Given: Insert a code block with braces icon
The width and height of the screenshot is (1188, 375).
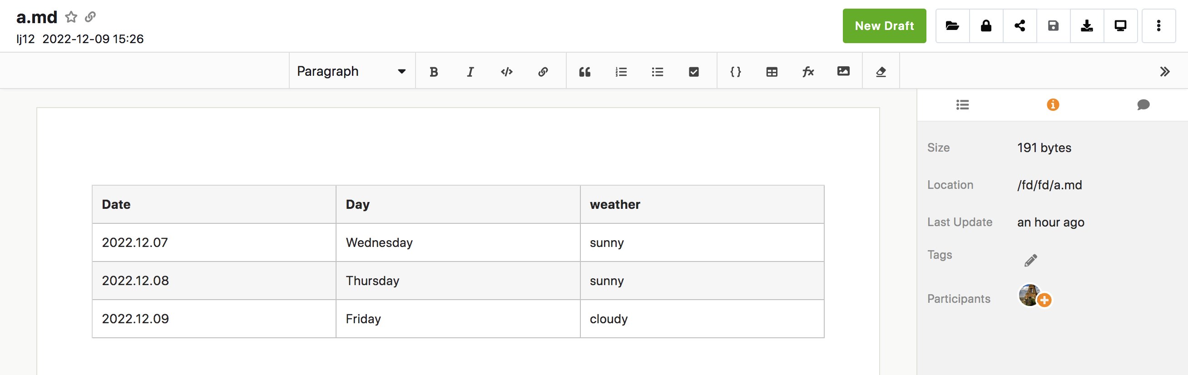Looking at the screenshot, I should pyautogui.click(x=736, y=72).
